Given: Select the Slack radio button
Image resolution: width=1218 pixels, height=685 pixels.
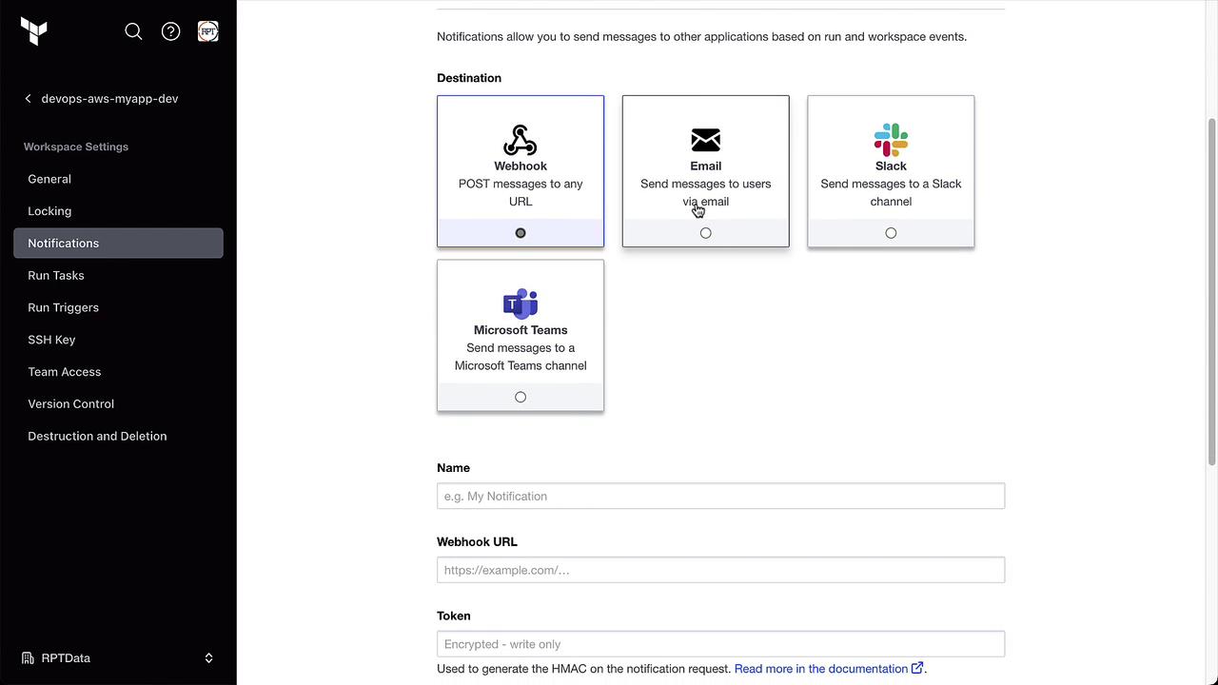Looking at the screenshot, I should click(x=891, y=233).
